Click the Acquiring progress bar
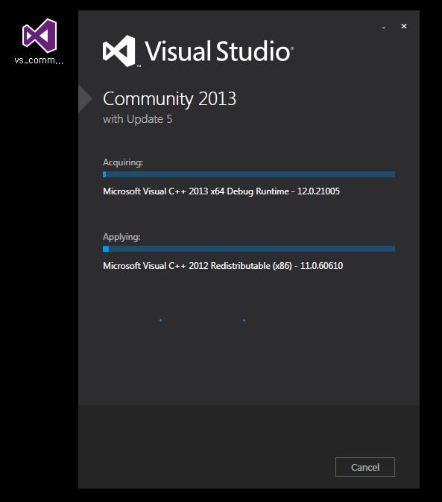Image resolution: width=442 pixels, height=502 pixels. [x=249, y=174]
